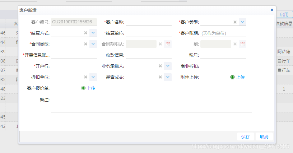Expand the 客户类型 dropdown

click(x=242, y=22)
